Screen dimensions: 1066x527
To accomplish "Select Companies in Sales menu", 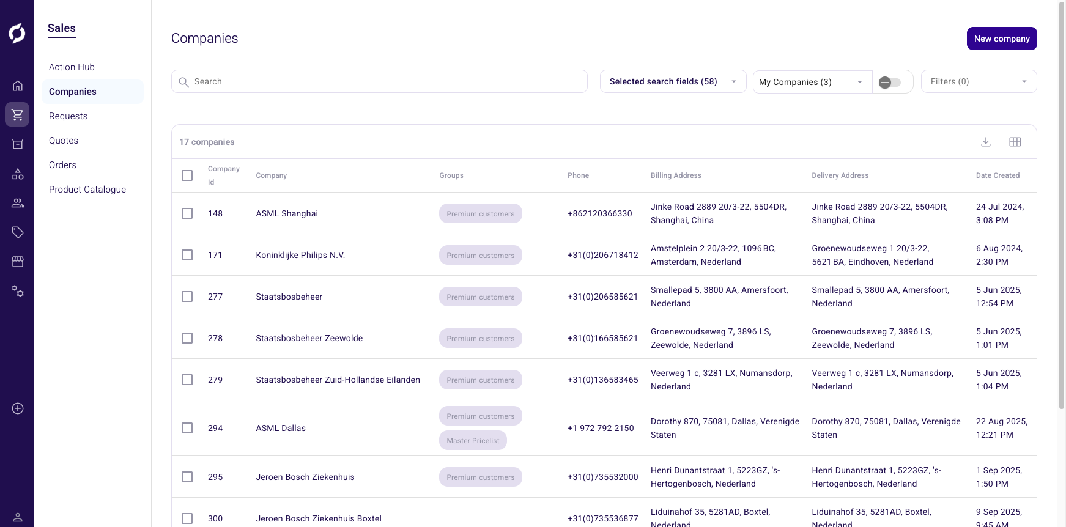I will pyautogui.click(x=92, y=92).
